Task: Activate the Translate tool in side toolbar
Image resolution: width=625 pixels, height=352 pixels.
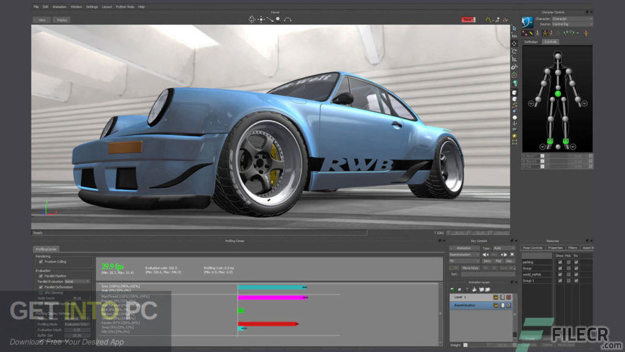Action: (x=514, y=43)
